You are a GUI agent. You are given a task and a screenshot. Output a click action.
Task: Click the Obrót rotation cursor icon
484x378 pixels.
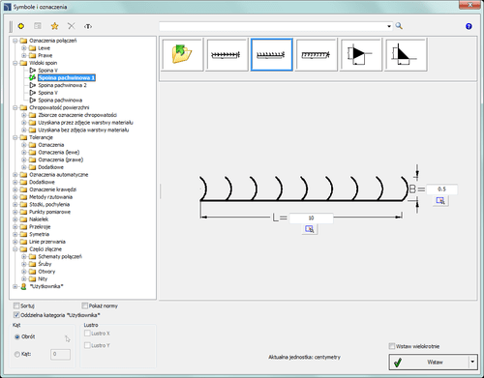[67, 338]
